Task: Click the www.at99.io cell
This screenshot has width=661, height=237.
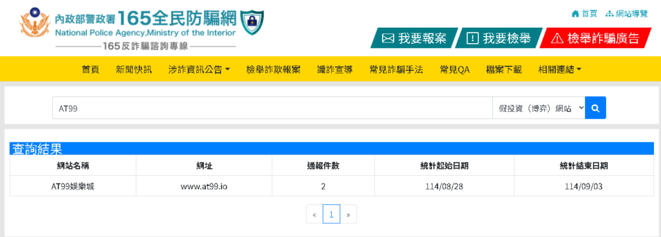Action: point(204,186)
